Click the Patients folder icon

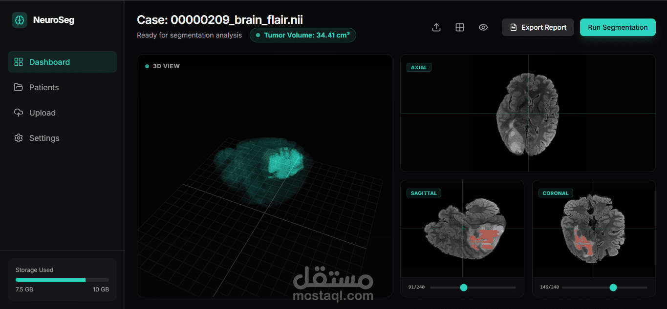click(19, 87)
